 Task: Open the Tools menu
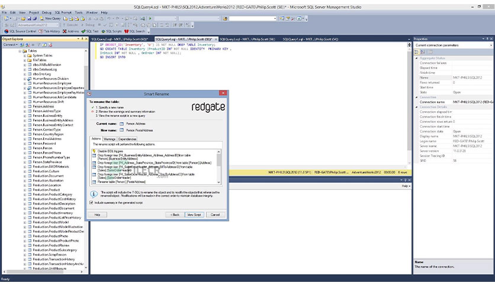pos(79,12)
